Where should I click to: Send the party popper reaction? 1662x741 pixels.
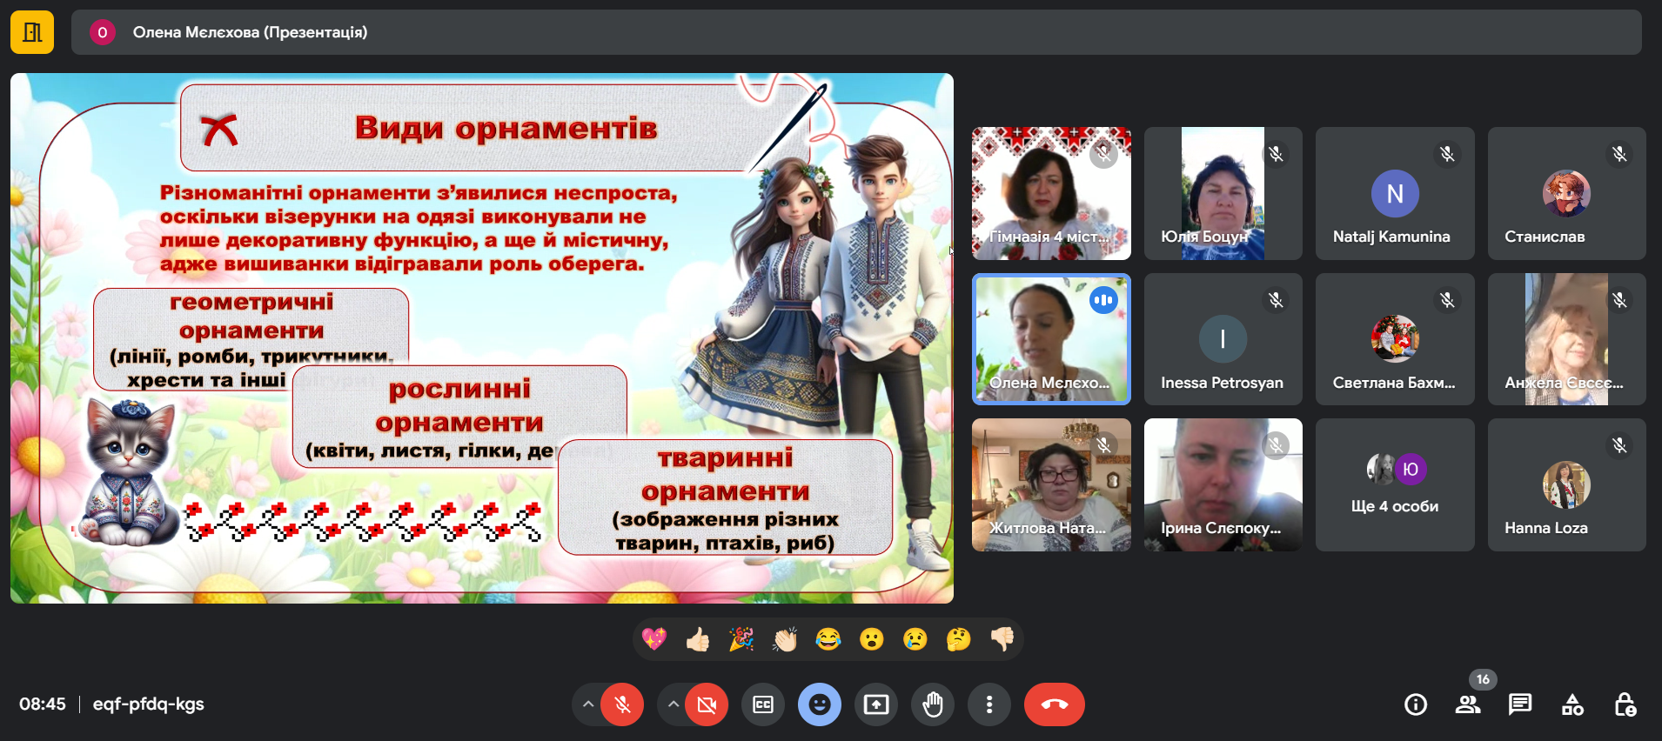741,640
